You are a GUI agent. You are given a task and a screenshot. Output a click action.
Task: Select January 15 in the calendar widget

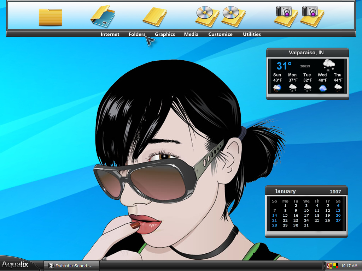(x=285, y=216)
